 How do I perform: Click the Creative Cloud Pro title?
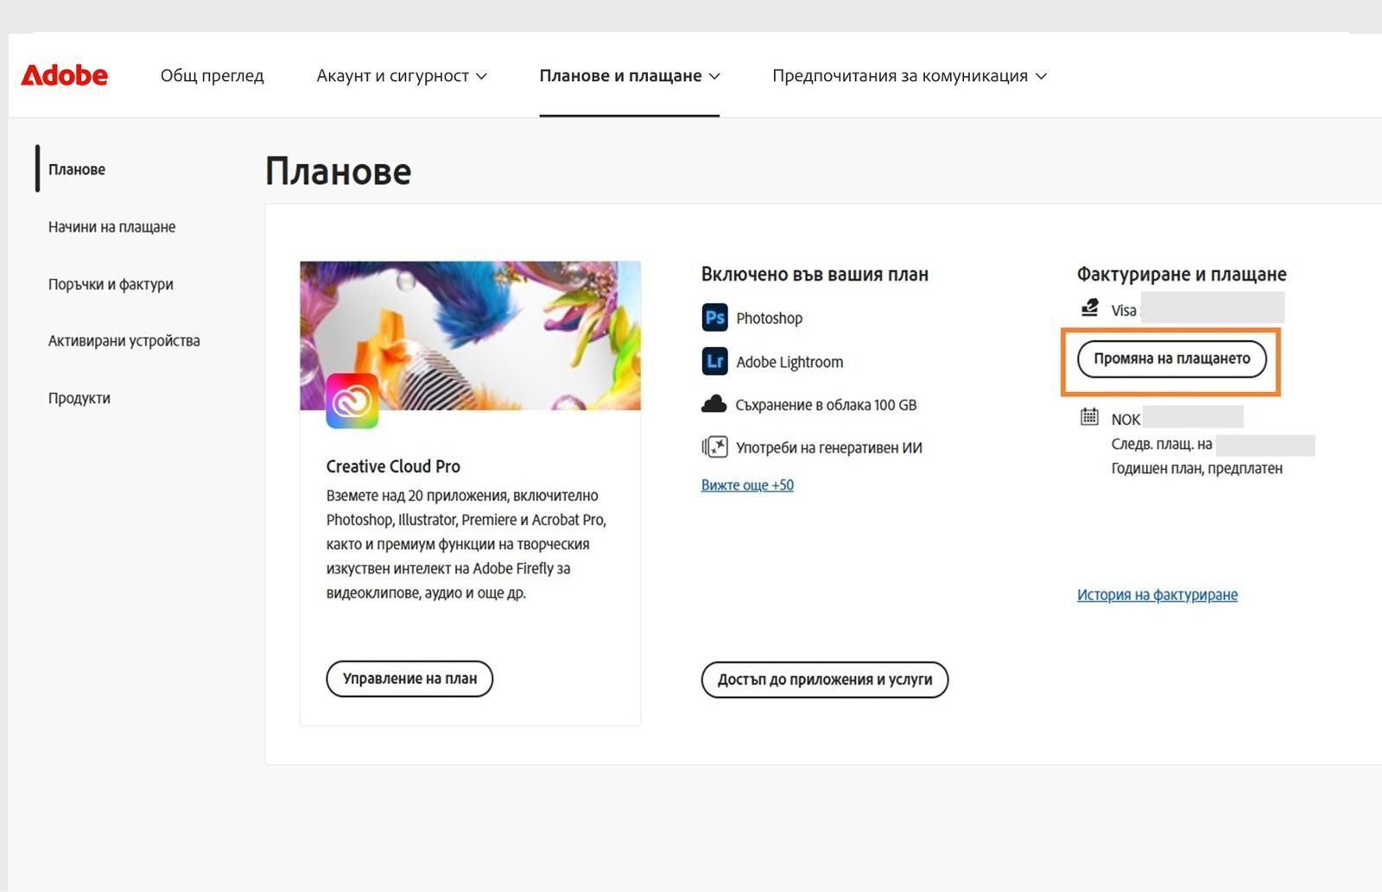tap(393, 466)
